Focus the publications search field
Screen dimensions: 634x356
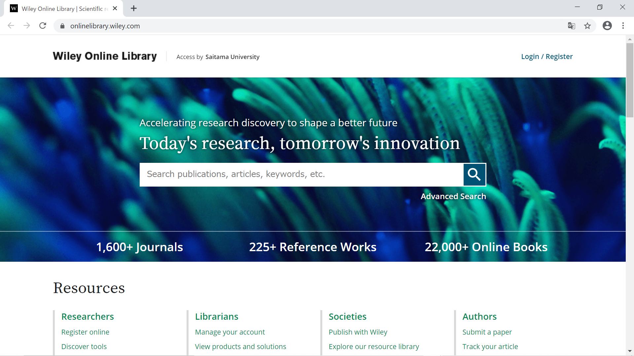(x=301, y=174)
